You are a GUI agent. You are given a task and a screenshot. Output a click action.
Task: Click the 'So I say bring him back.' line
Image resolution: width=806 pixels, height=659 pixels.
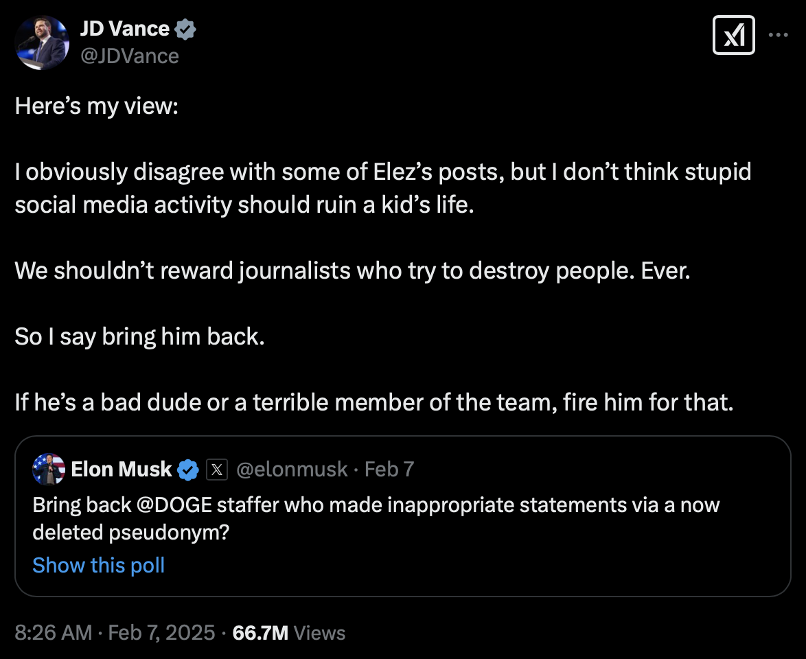tap(139, 337)
